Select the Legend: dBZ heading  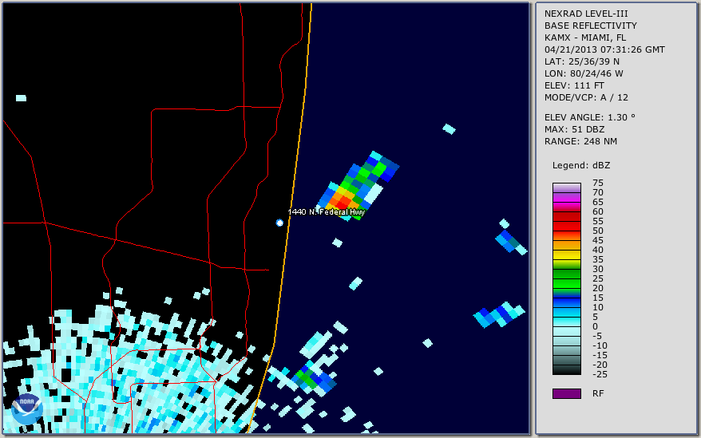click(581, 165)
